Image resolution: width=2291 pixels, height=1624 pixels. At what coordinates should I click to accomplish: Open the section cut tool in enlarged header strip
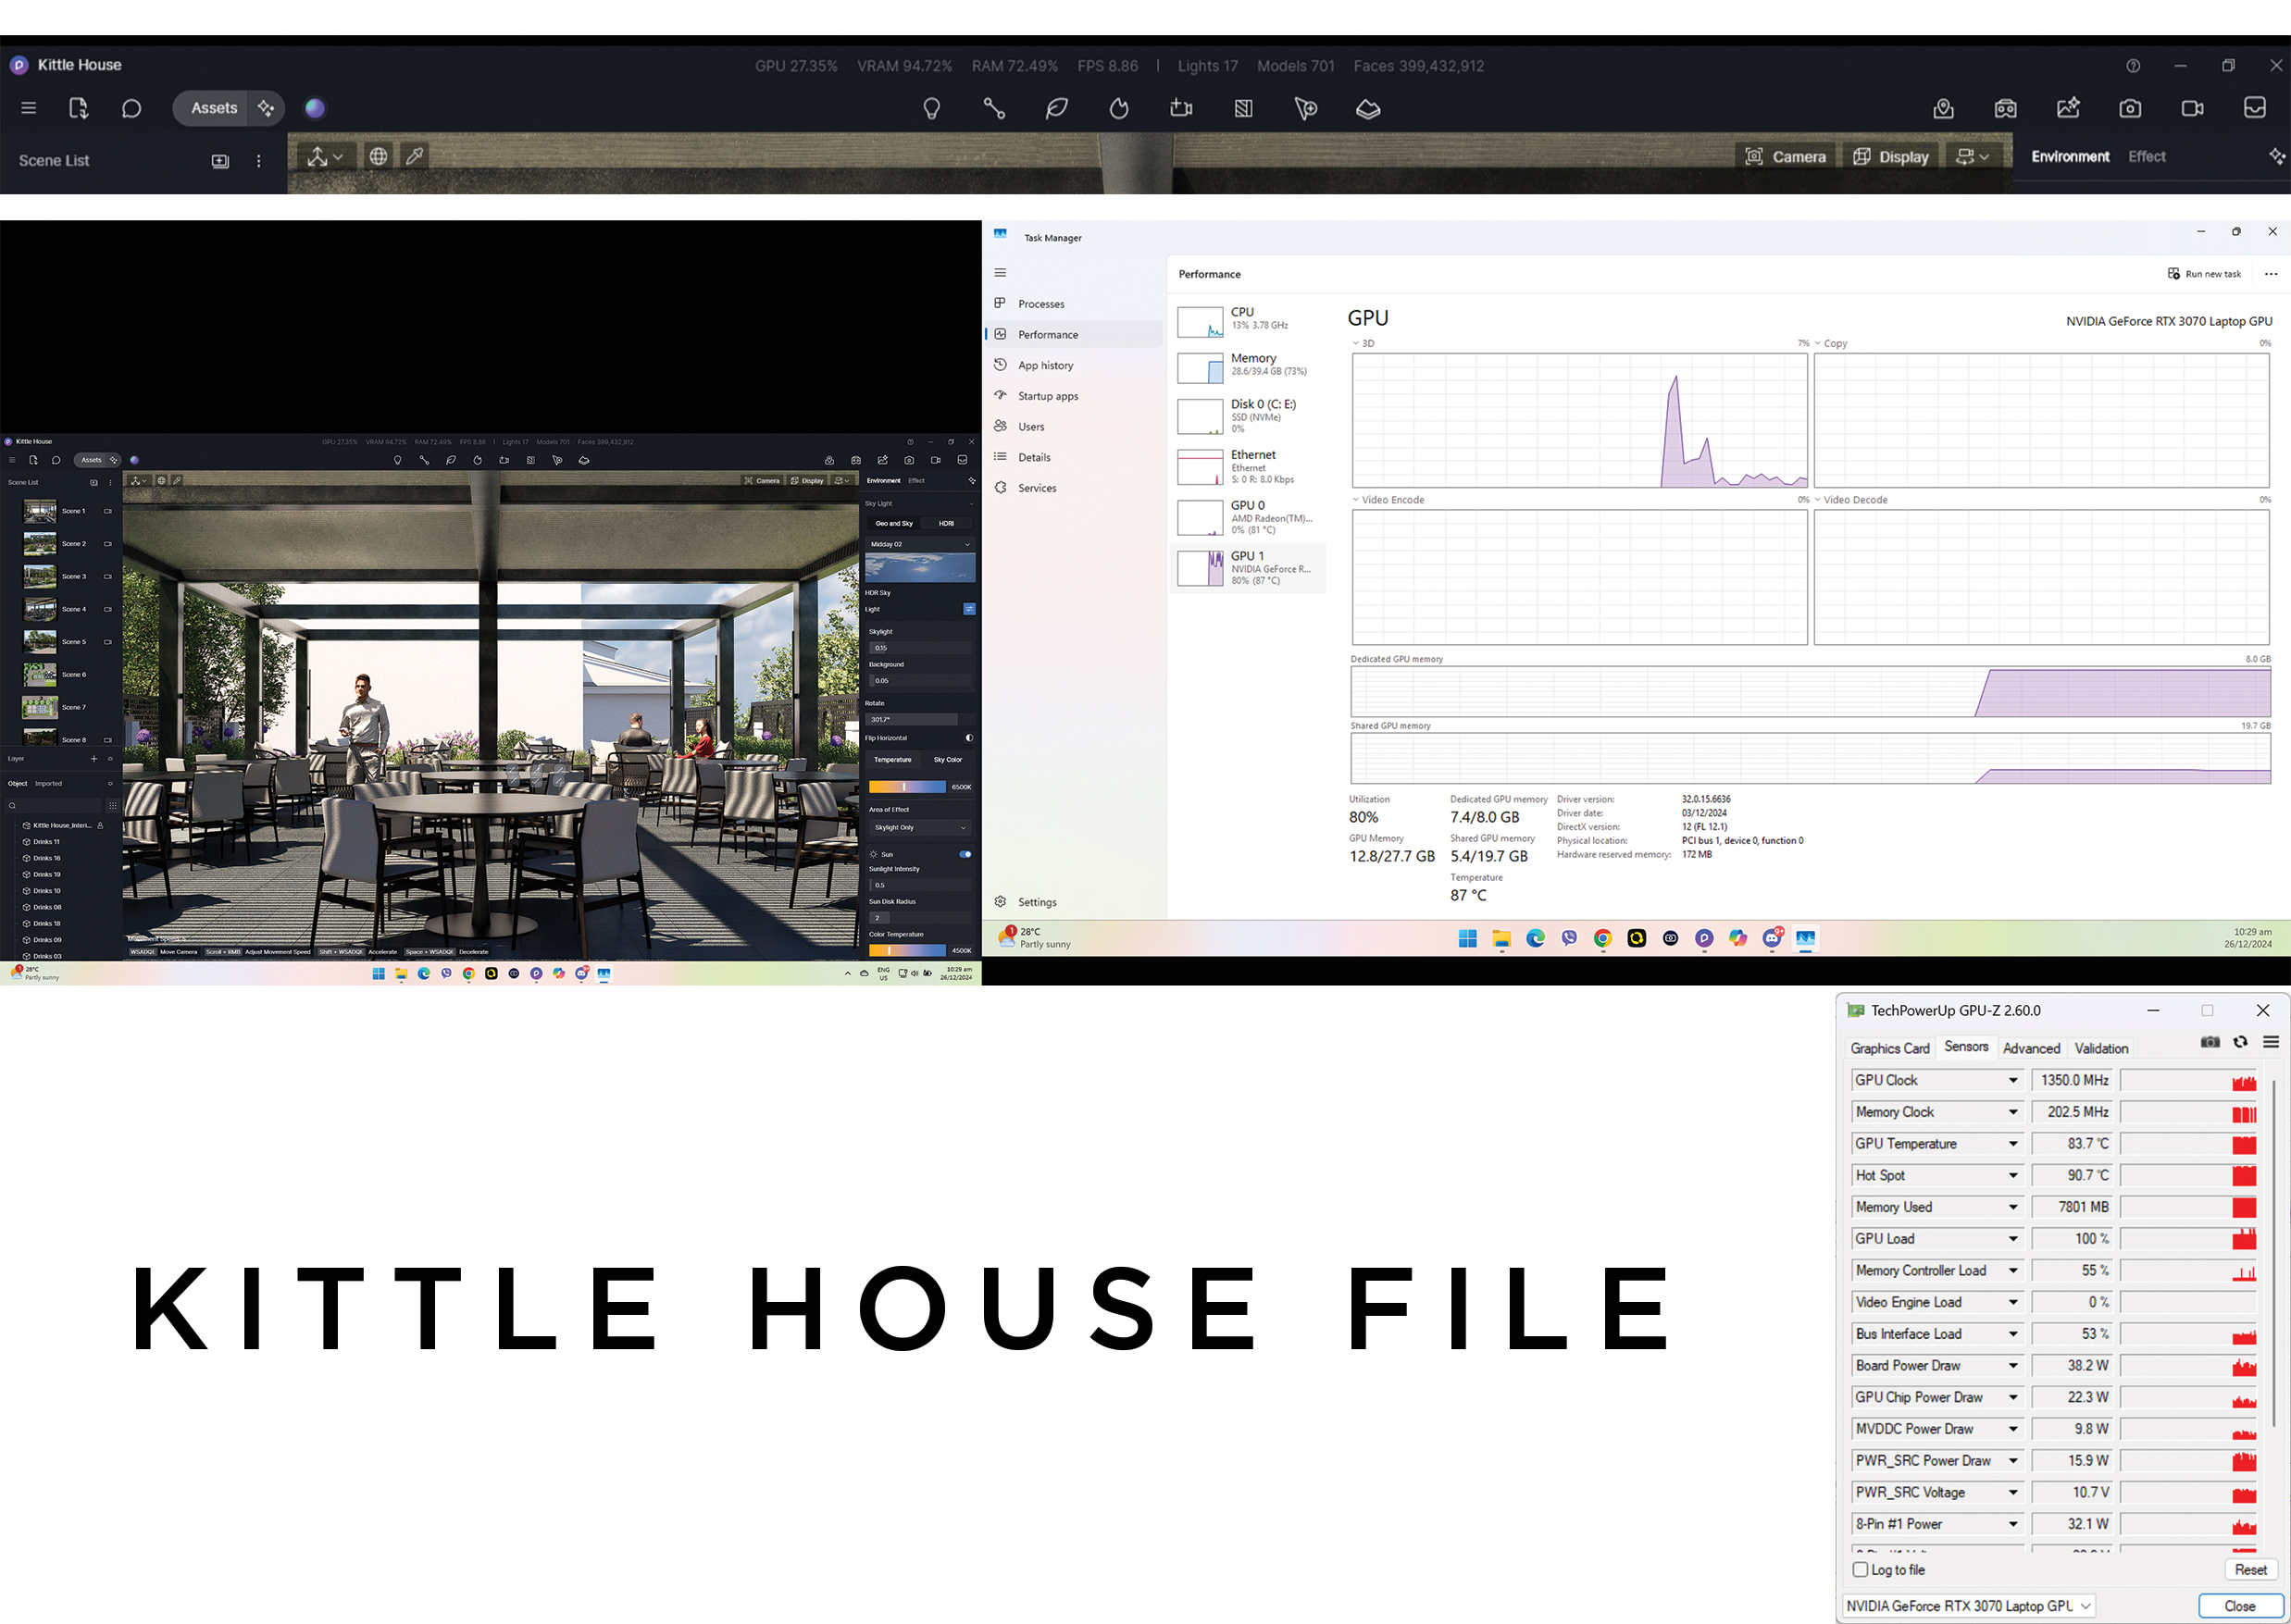(x=1243, y=108)
